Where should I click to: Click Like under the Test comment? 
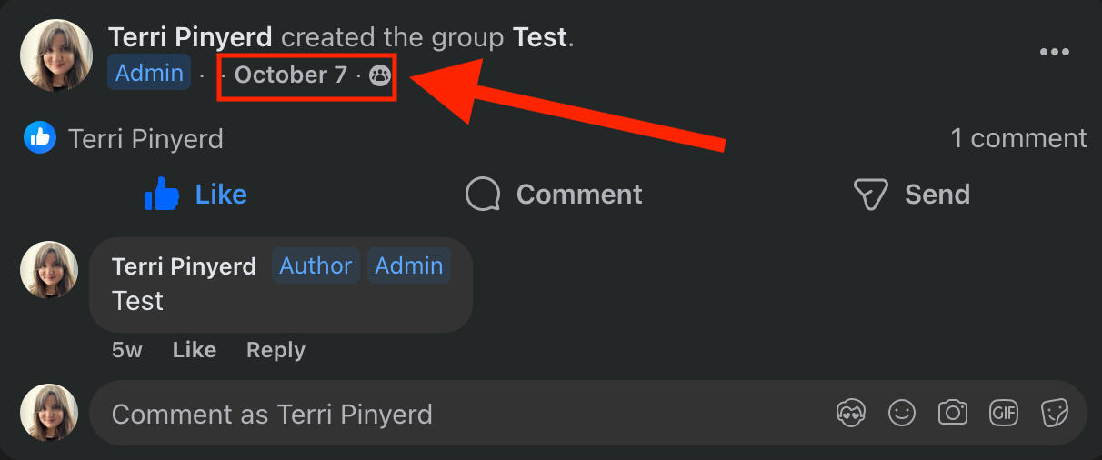[x=195, y=350]
